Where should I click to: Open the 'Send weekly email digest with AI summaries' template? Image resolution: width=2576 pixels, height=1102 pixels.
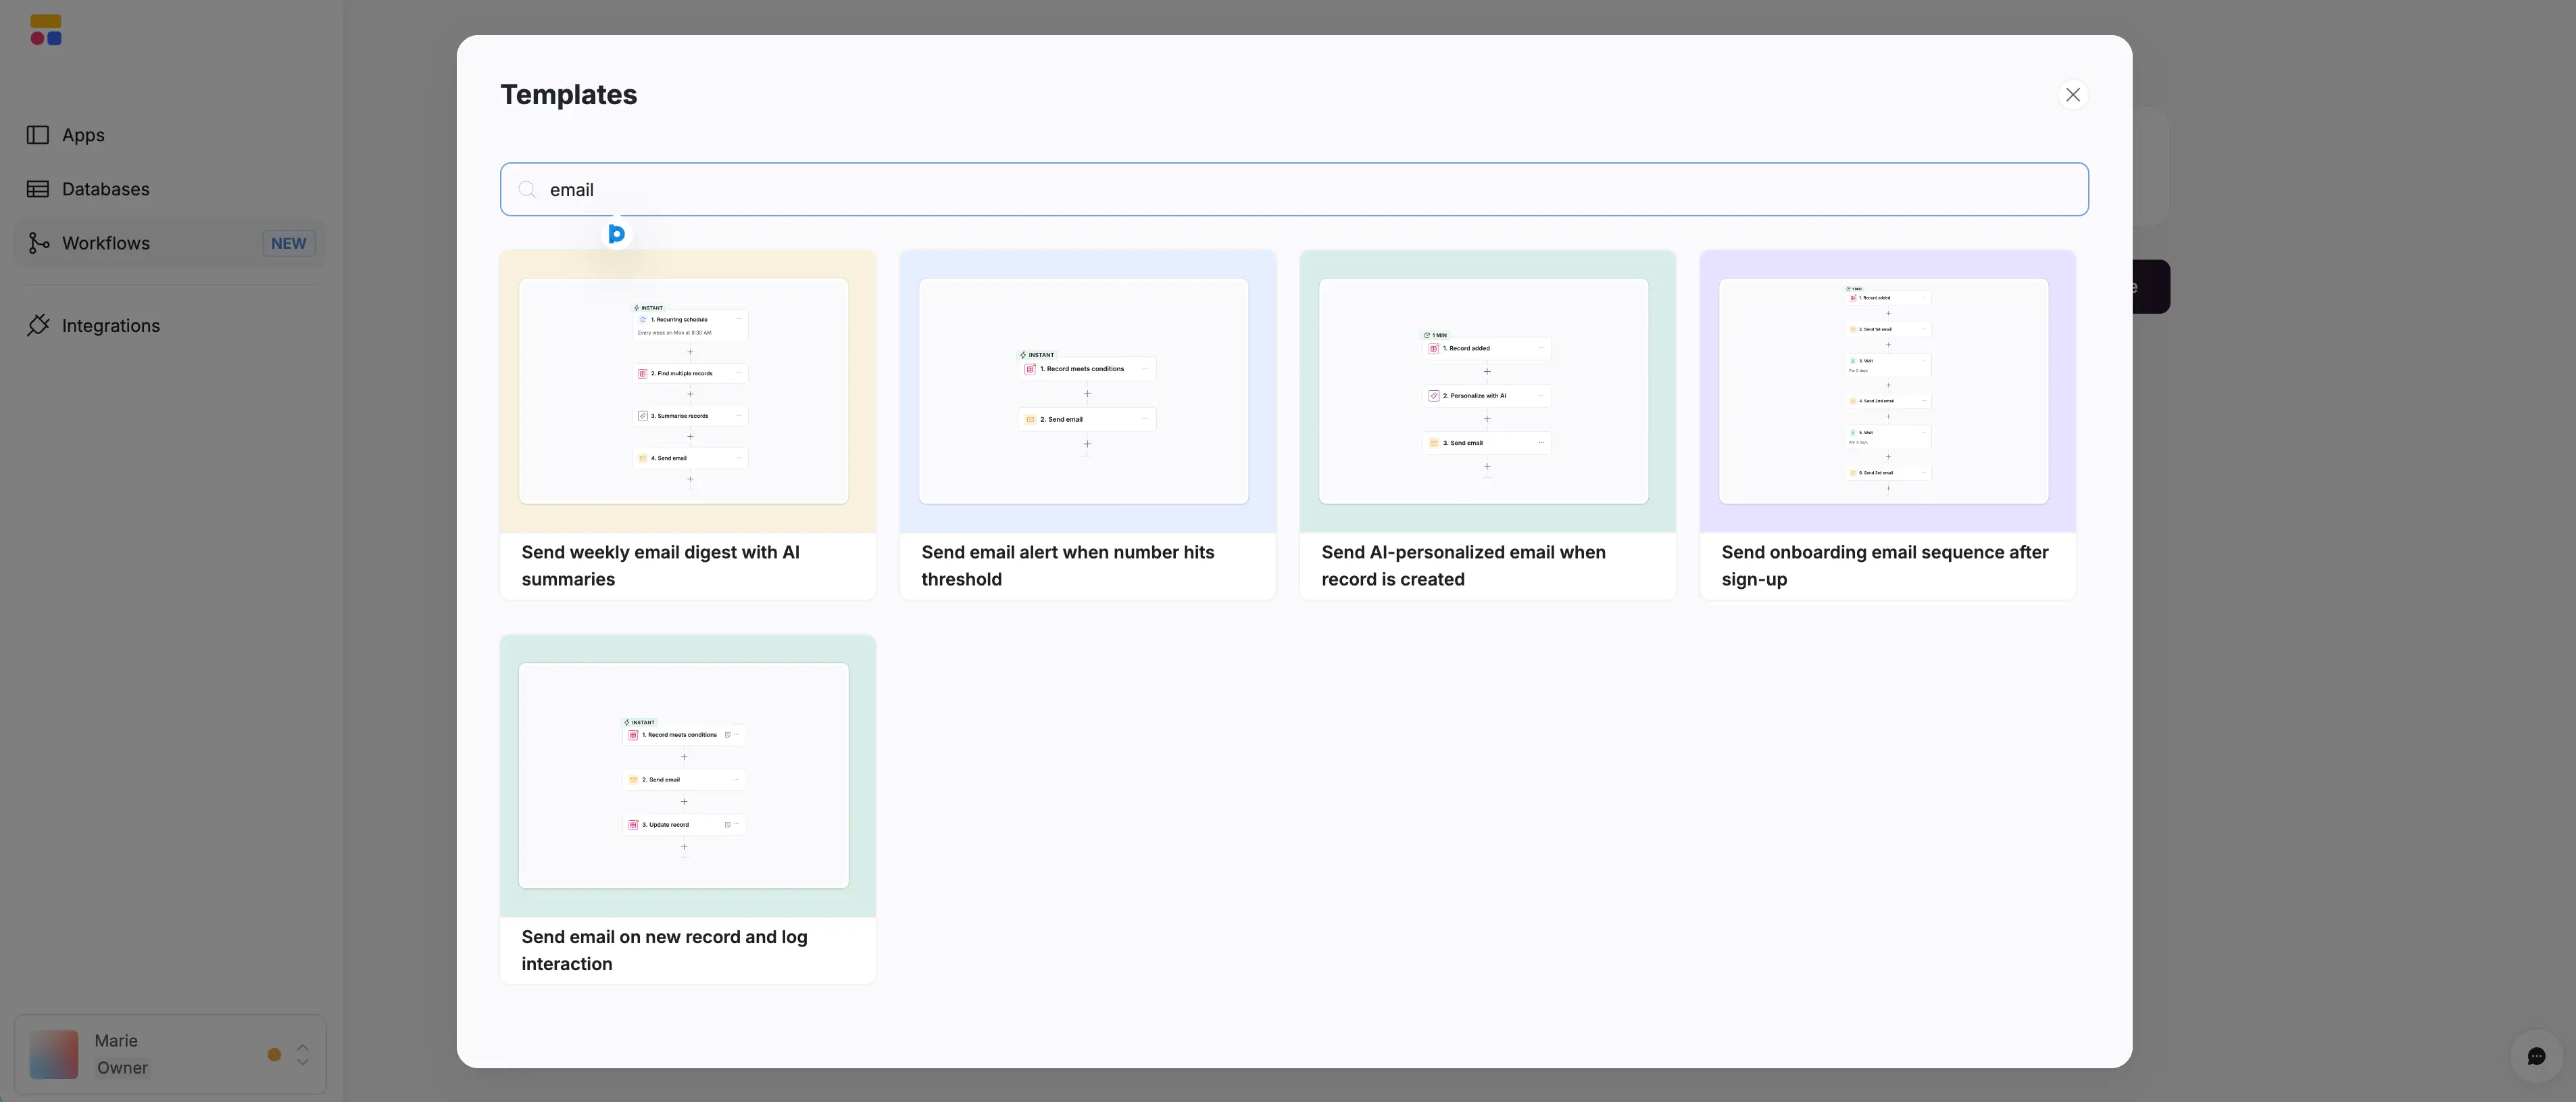pos(687,425)
